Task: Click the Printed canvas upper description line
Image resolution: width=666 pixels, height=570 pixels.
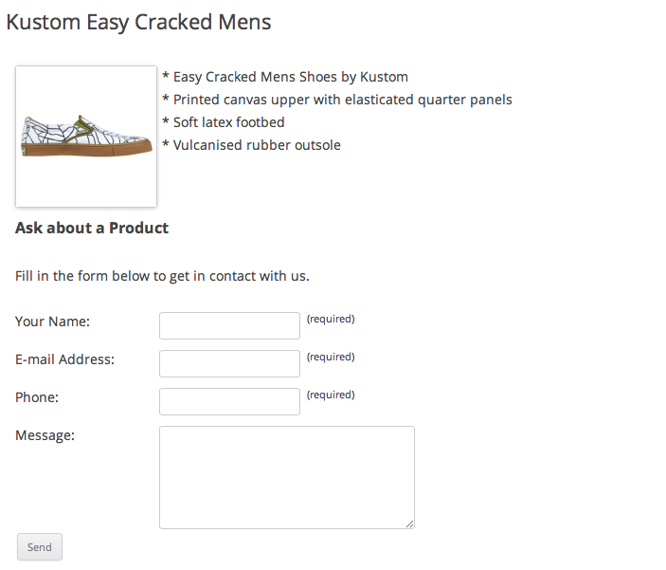Action: coord(337,100)
